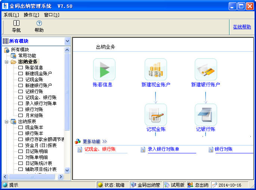Click the 常用功能 tree node icon
Screen dimensions: 256x190
13,56
